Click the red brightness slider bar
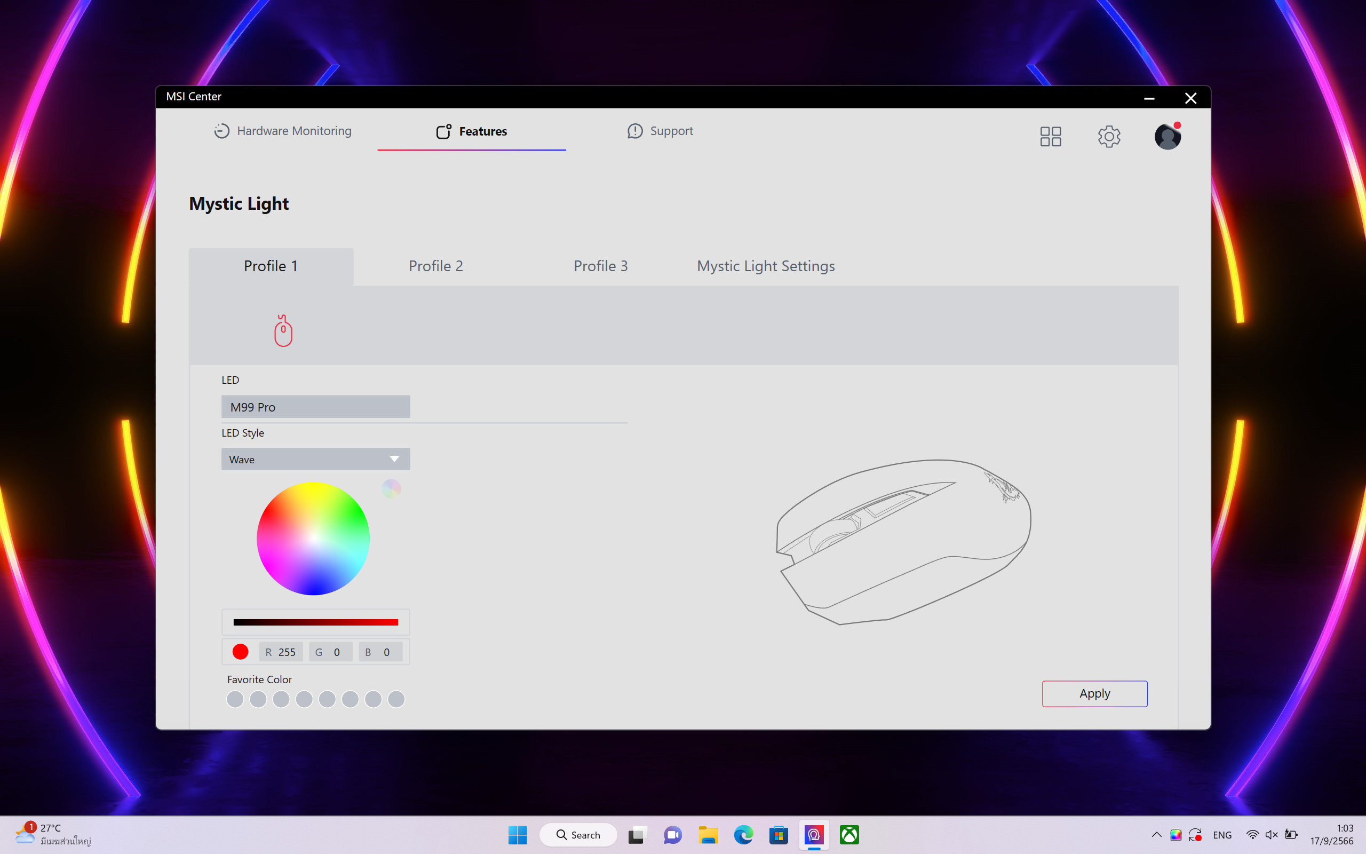The width and height of the screenshot is (1366, 854). pos(315,622)
